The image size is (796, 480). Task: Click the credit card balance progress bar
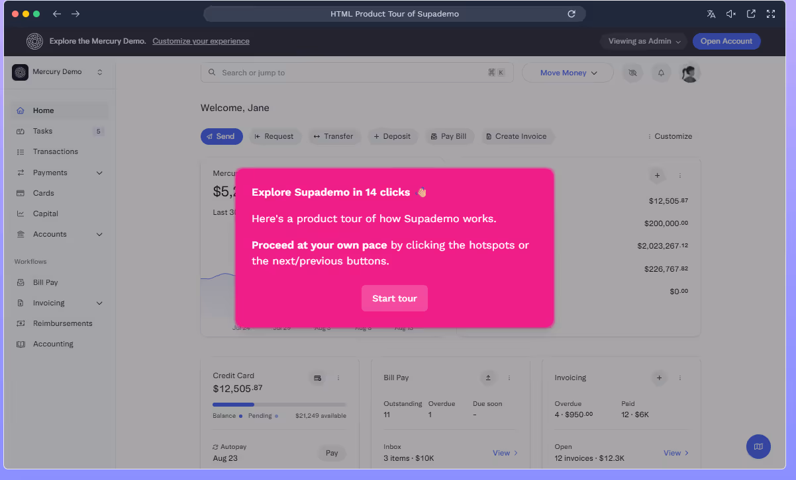pyautogui.click(x=279, y=404)
